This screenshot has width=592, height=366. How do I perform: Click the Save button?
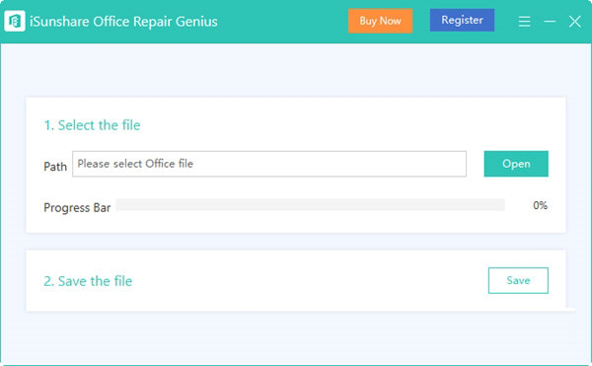point(518,280)
